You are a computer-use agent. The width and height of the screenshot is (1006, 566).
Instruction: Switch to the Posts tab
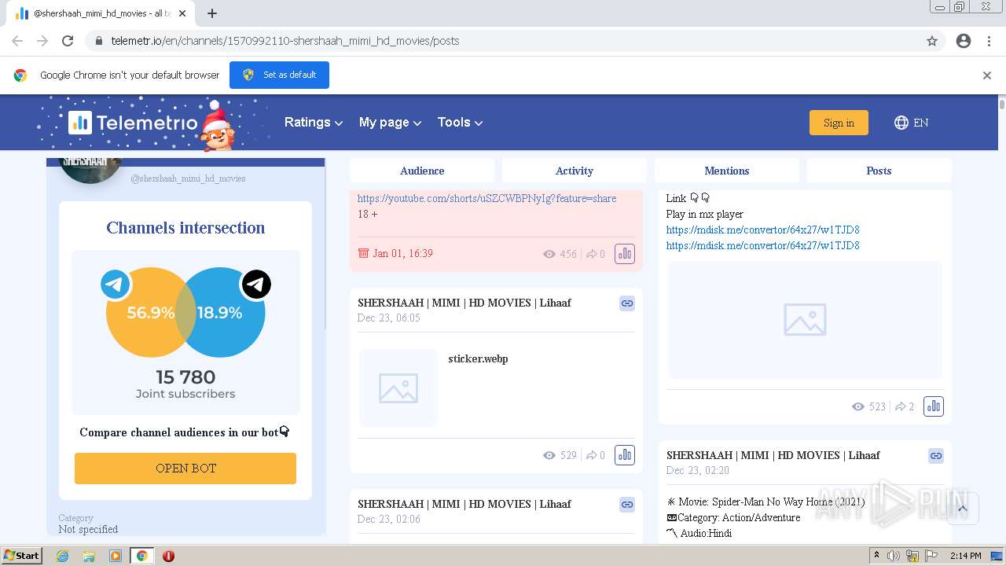tap(879, 171)
